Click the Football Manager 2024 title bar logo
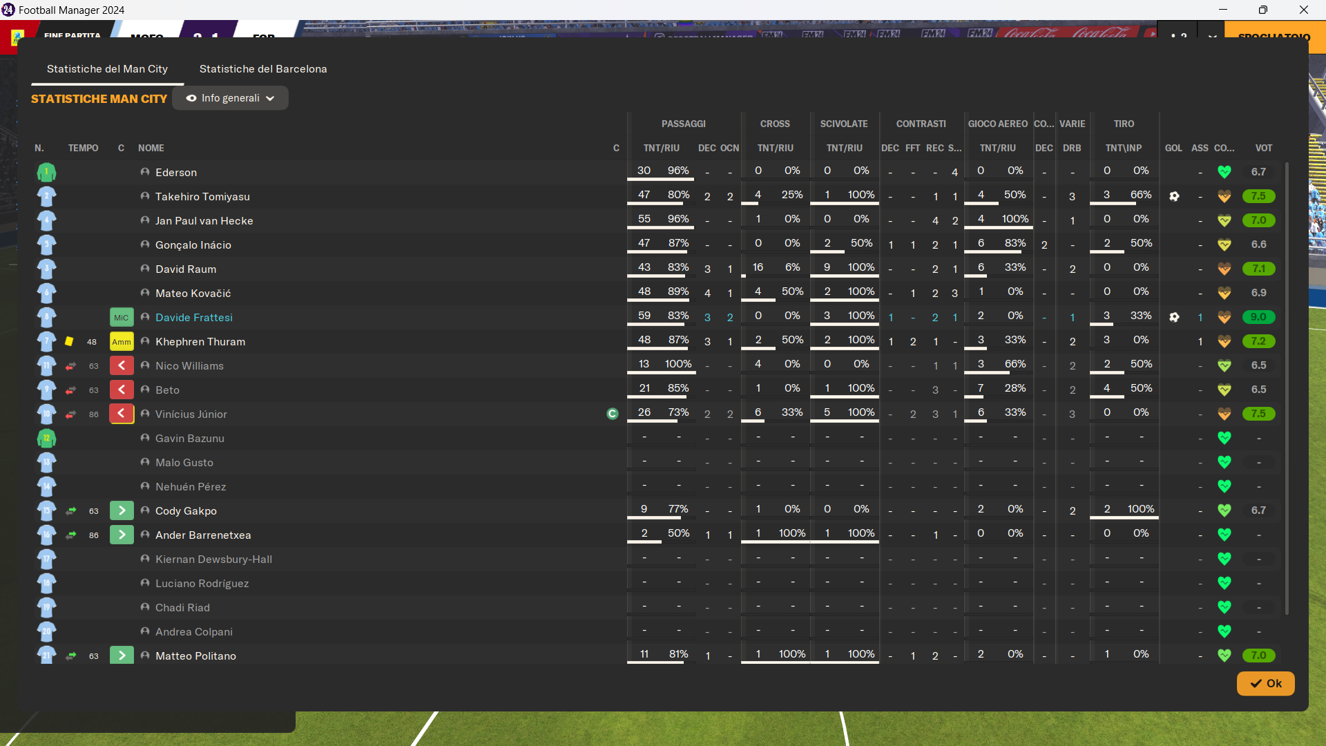The width and height of the screenshot is (1326, 746). 8,10
